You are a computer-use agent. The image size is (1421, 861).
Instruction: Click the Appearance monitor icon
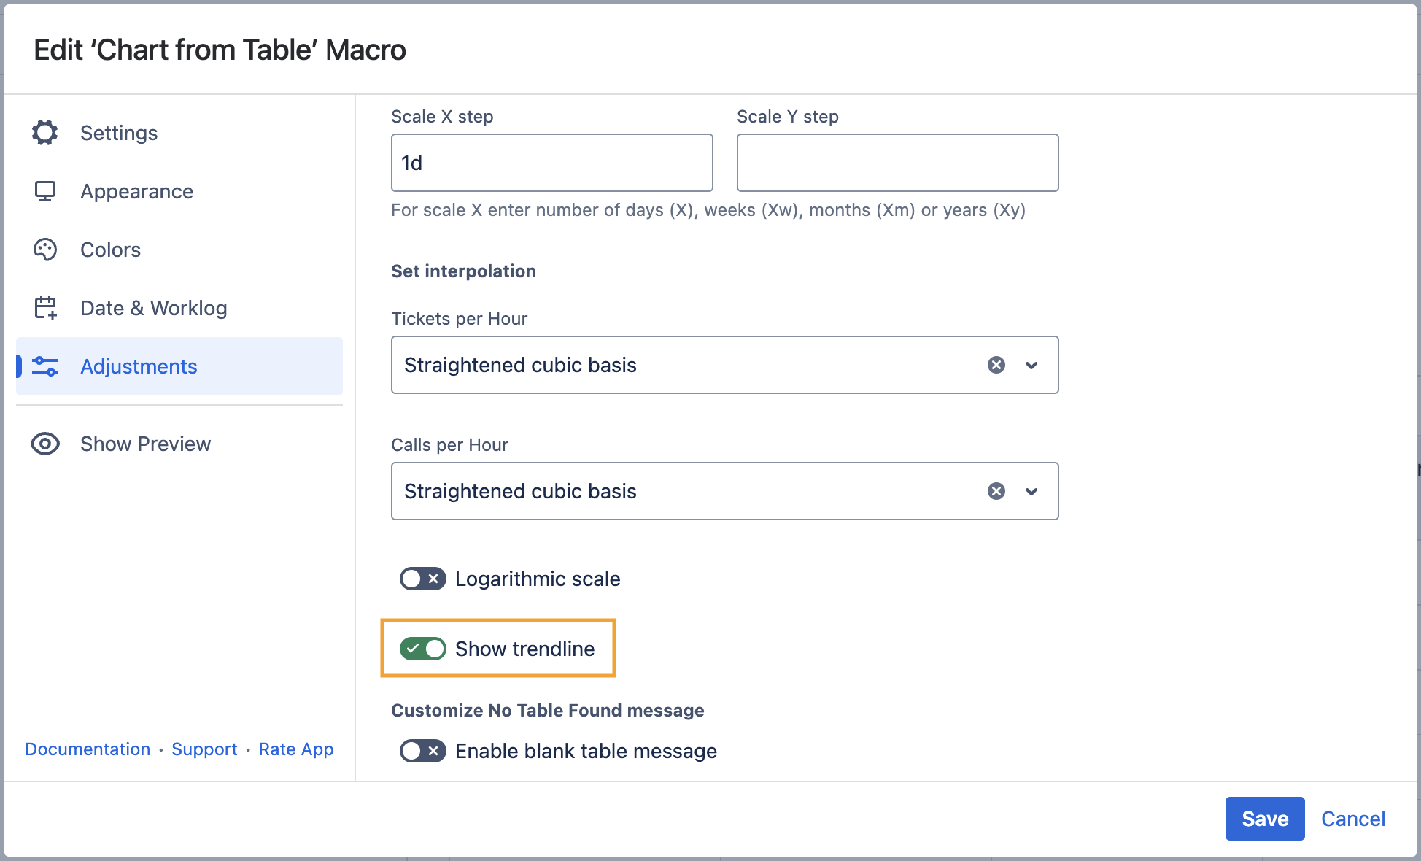click(45, 191)
